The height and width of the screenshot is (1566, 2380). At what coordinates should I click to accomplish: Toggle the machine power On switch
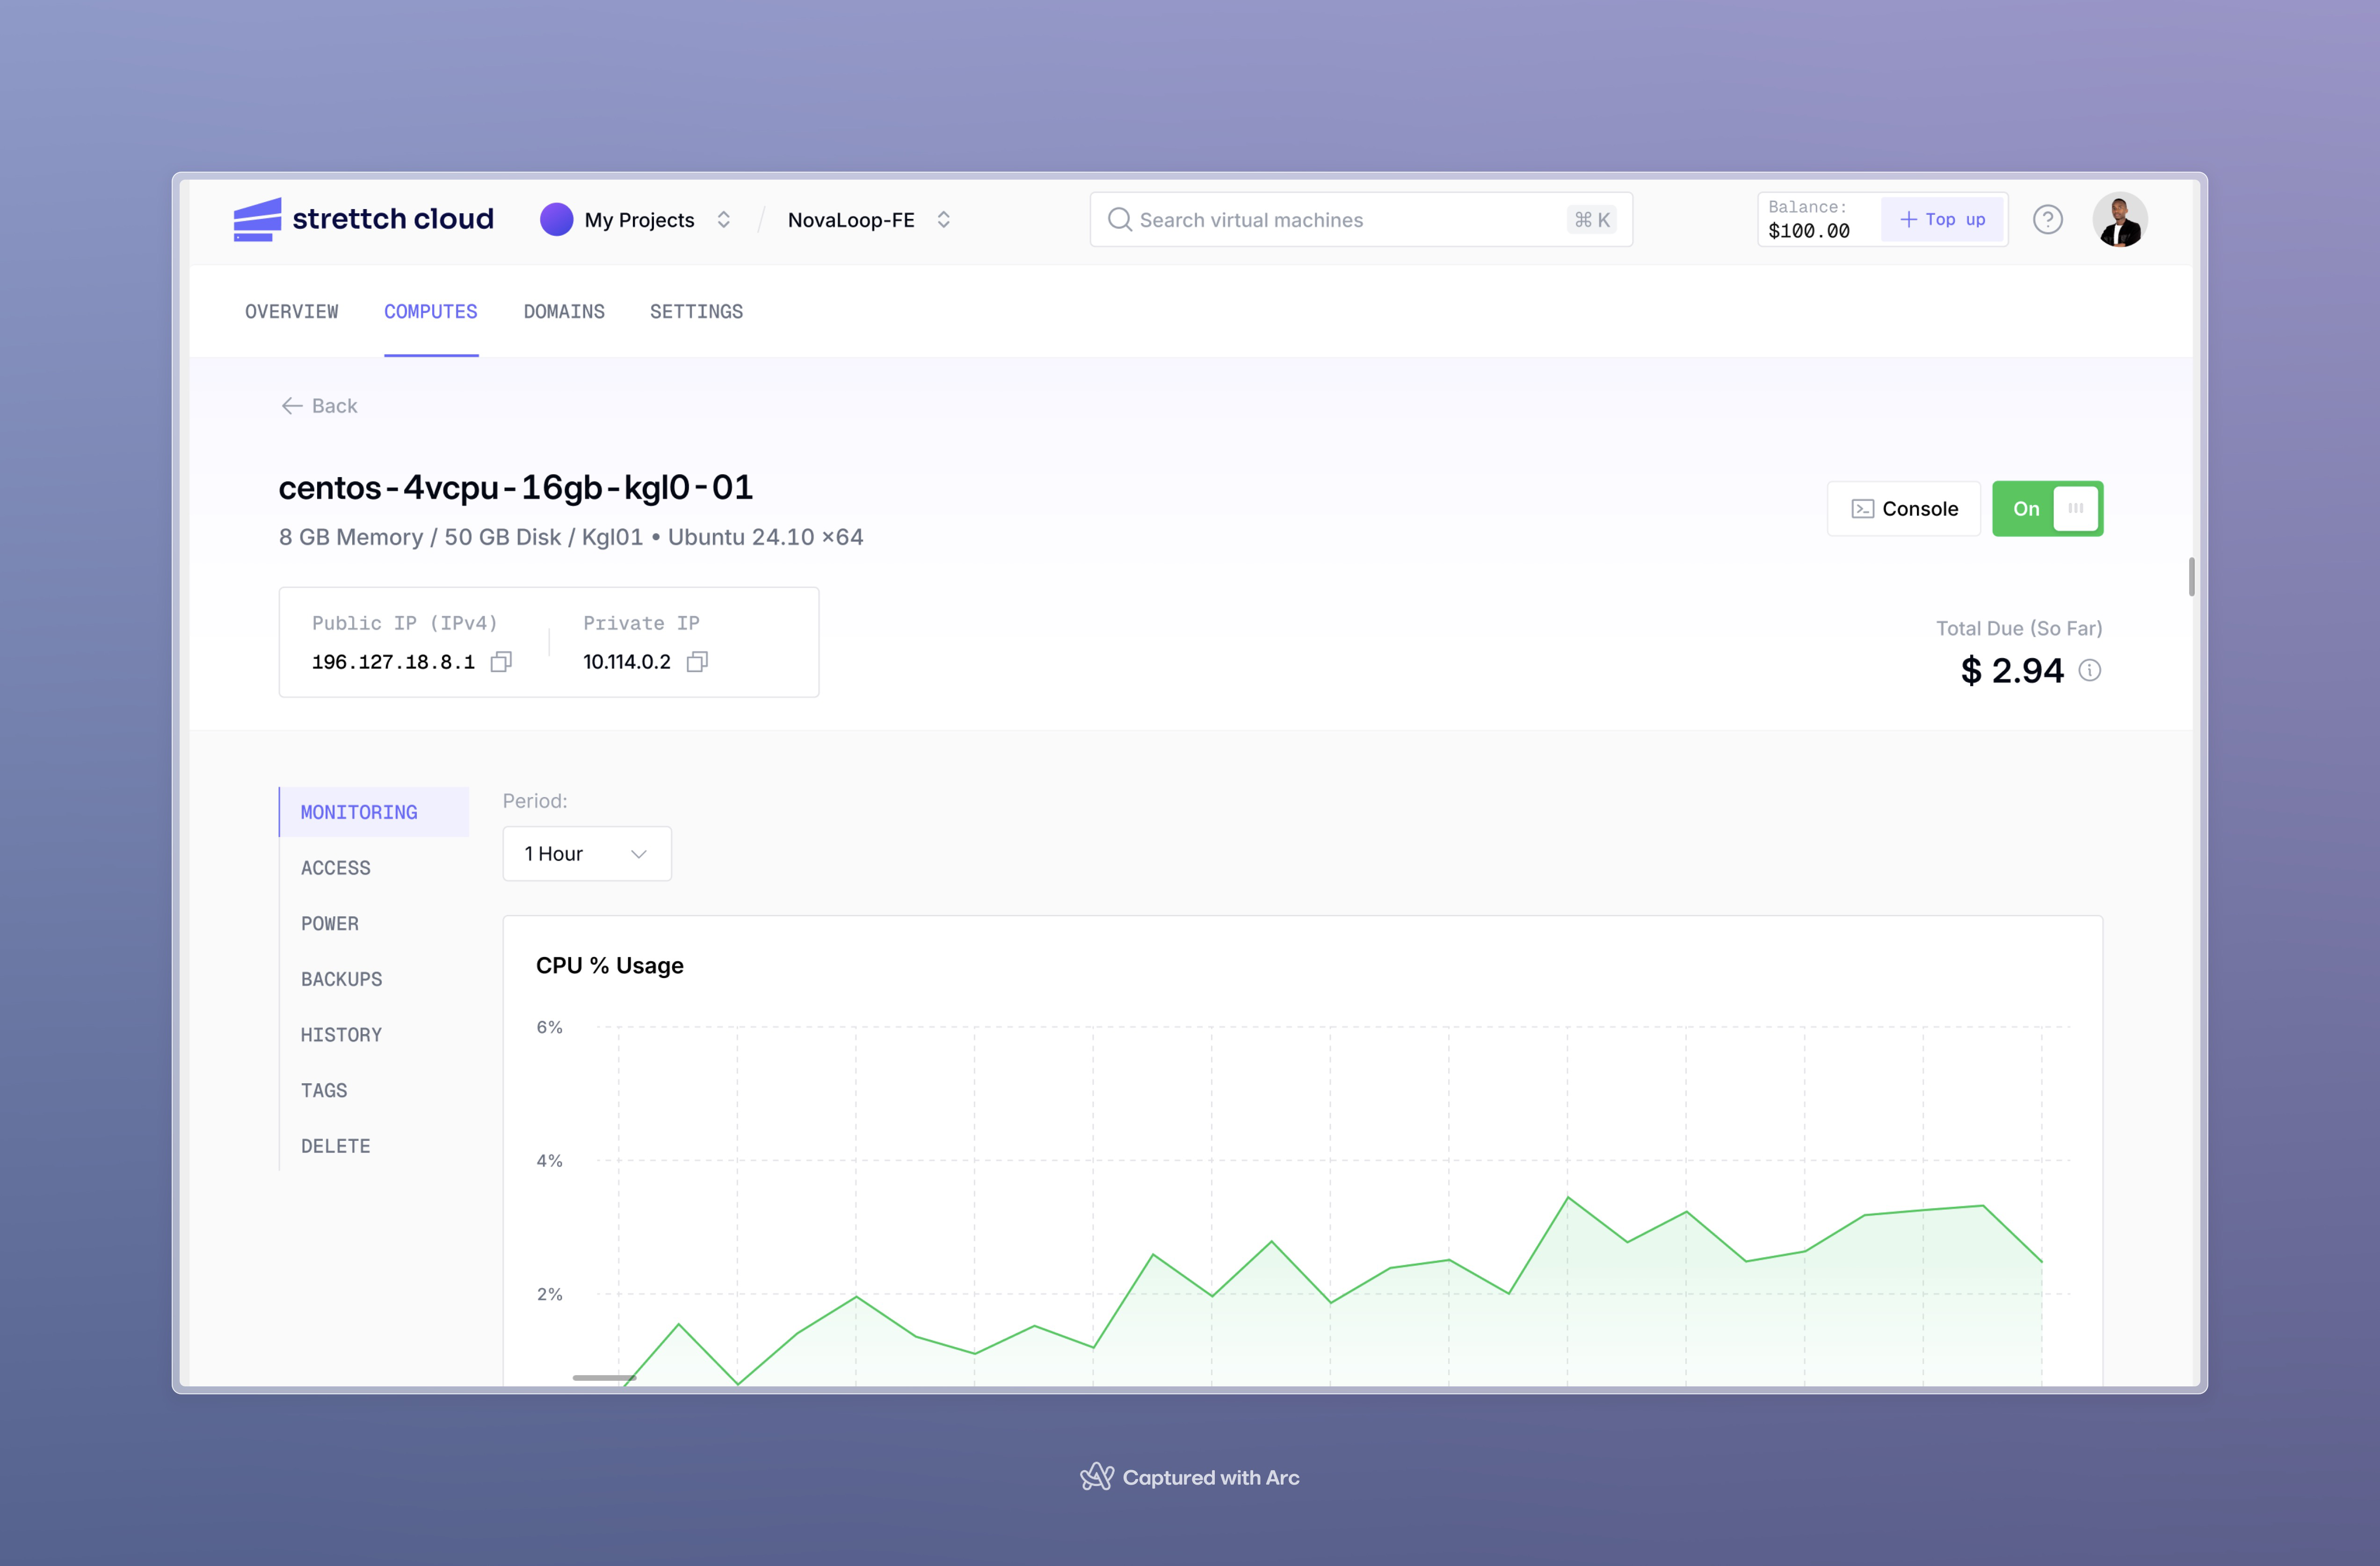(x=2047, y=508)
